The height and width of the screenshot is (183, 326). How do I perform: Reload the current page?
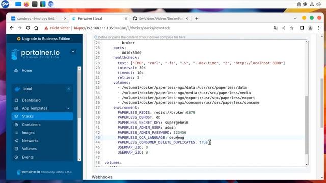click(28, 28)
